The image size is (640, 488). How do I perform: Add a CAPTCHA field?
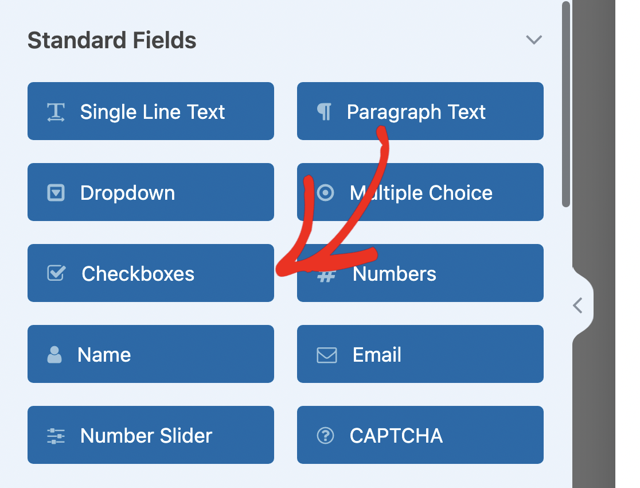420,435
